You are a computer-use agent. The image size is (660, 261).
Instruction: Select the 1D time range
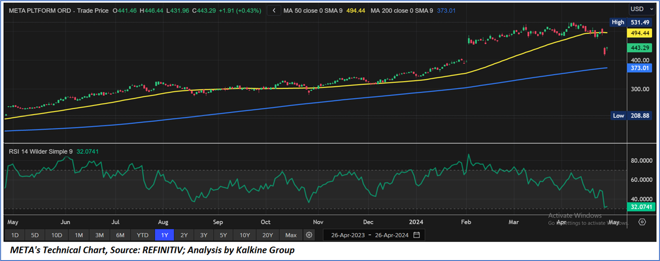coord(15,235)
